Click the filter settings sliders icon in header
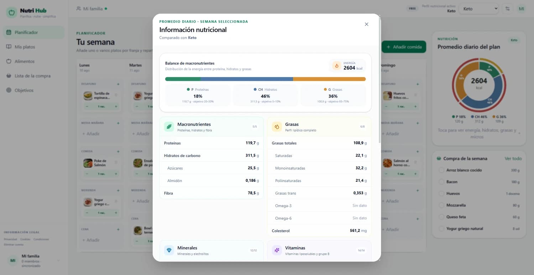 point(507,9)
